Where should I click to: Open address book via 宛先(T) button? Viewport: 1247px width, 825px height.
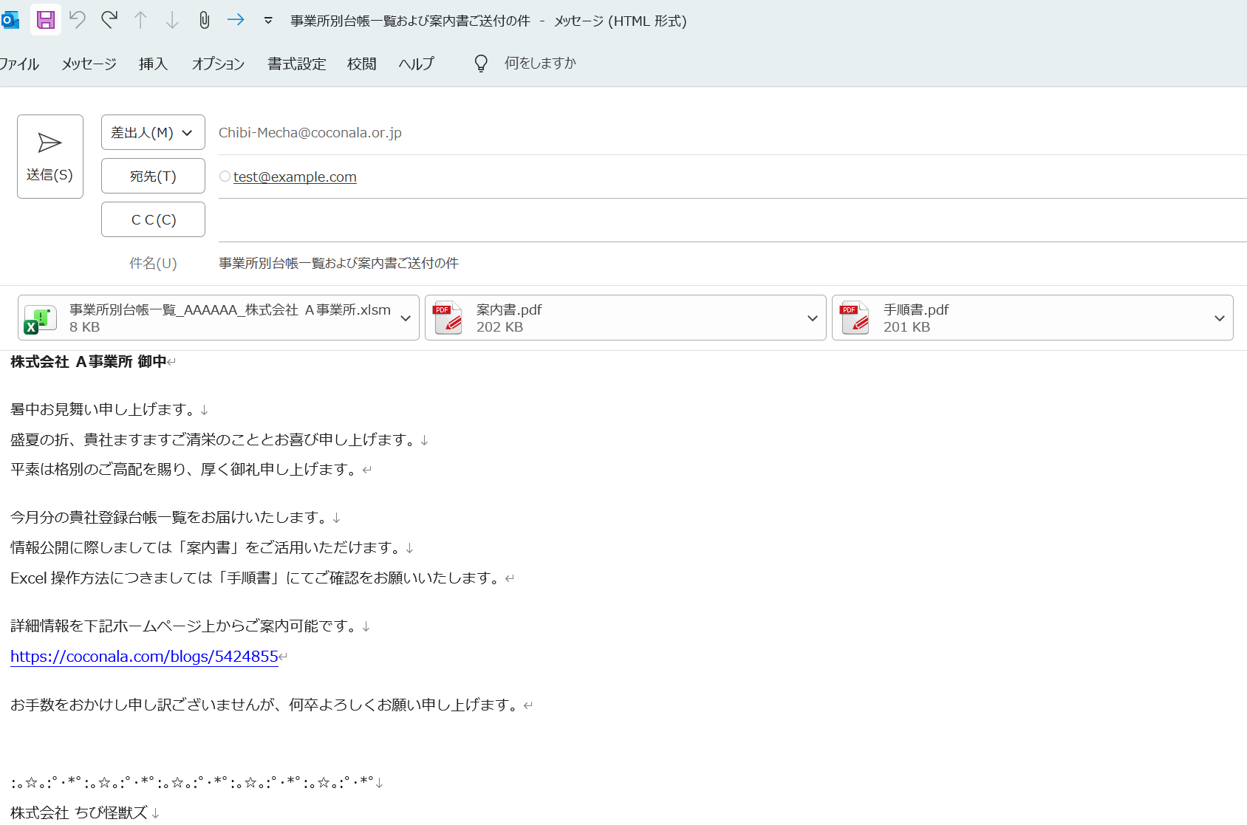tap(153, 176)
